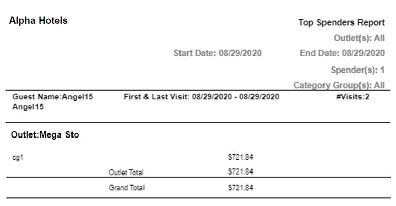Click the Outlet Total label
This screenshot has height=206, width=396.
tap(126, 172)
